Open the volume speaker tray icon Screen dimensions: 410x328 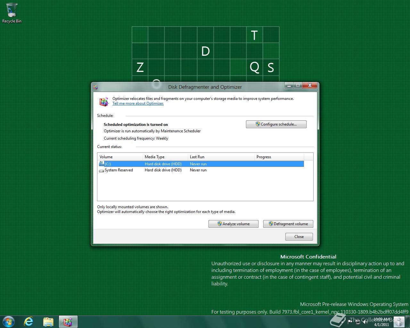[365, 322]
